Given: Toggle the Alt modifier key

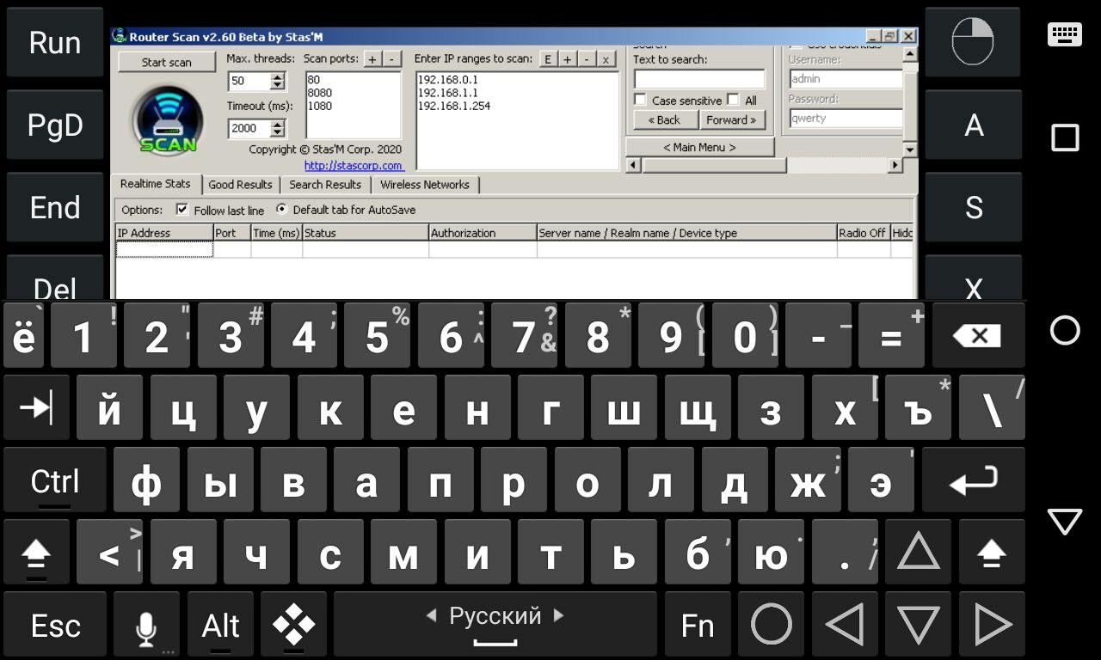Looking at the screenshot, I should point(220,625).
